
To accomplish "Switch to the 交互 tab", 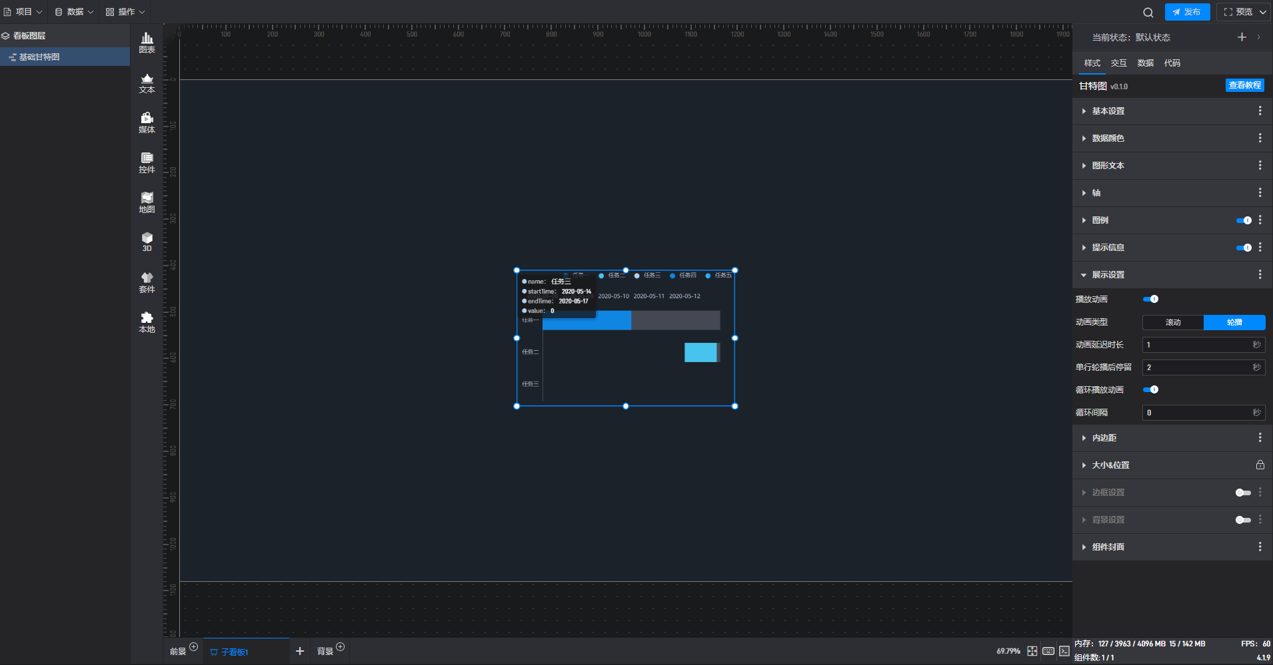I will pyautogui.click(x=1118, y=63).
